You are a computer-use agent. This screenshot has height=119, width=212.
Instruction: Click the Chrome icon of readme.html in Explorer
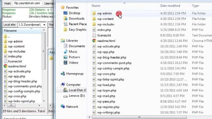[x=94, y=41]
